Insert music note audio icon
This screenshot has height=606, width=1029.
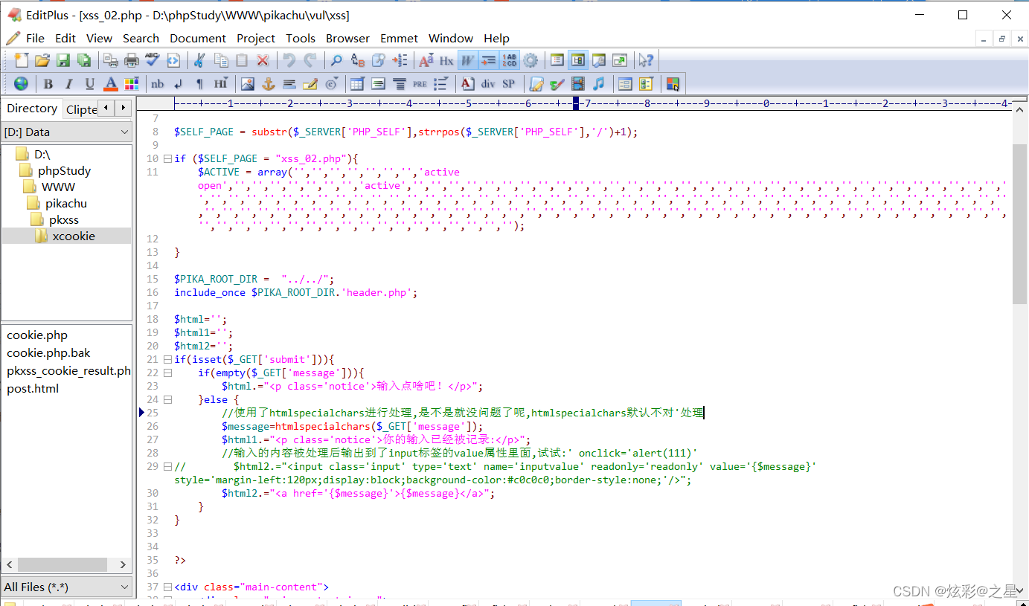[598, 83]
